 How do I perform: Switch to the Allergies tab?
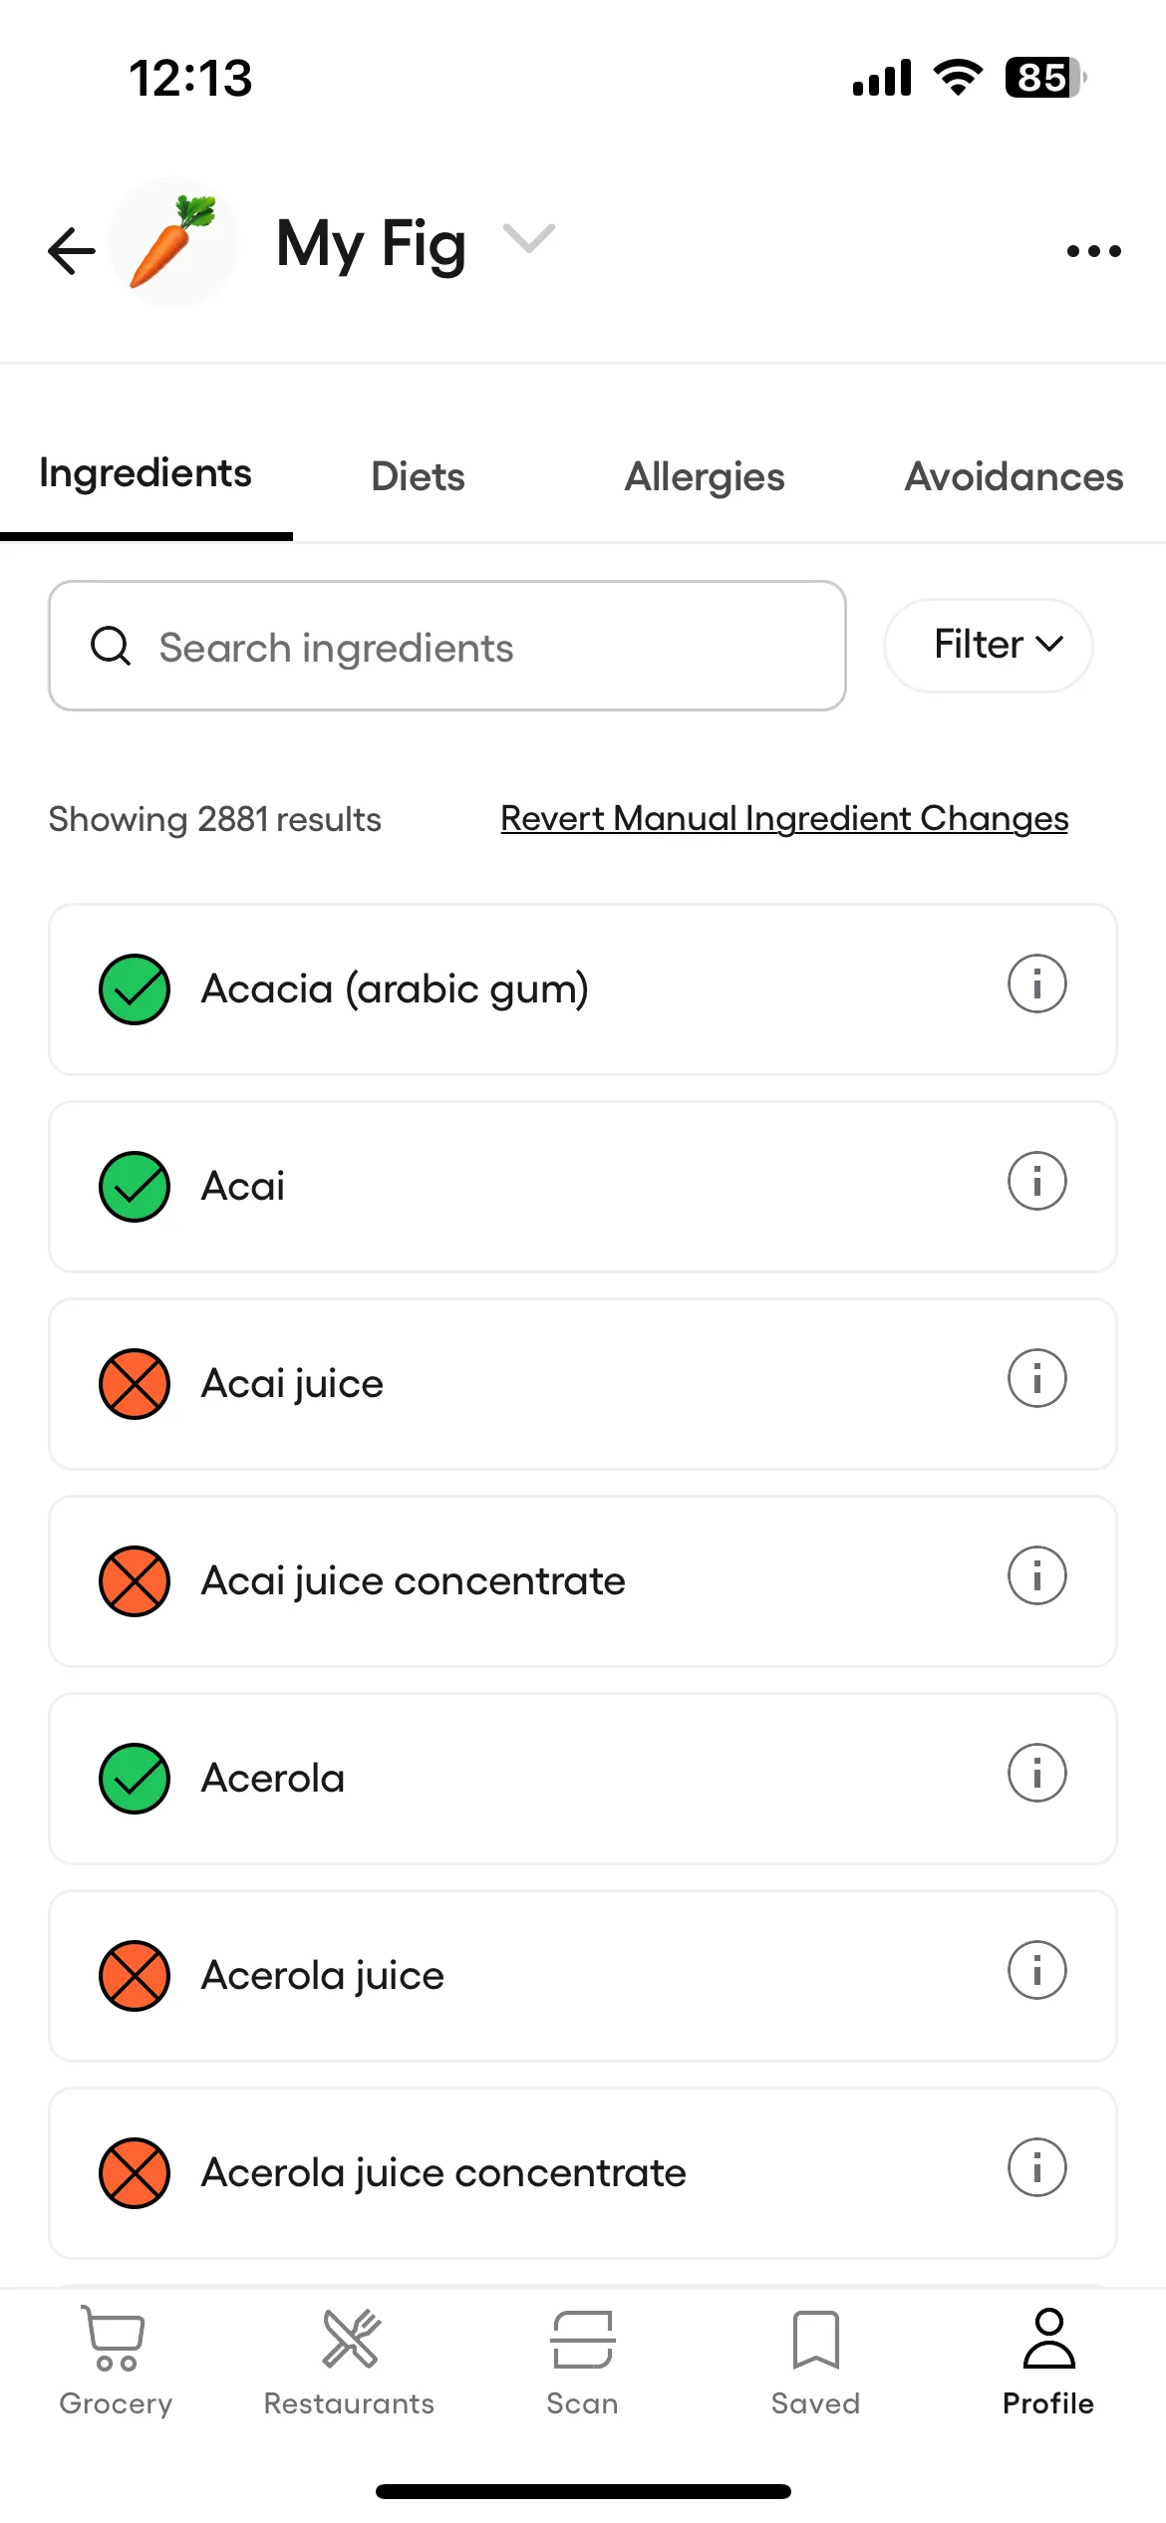(x=705, y=477)
